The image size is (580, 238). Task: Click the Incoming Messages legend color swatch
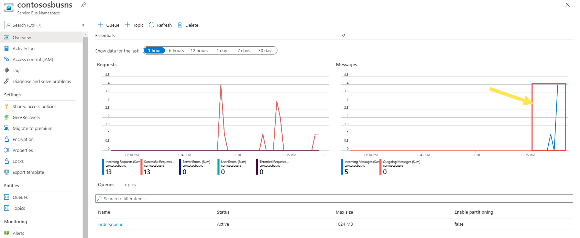(342, 167)
